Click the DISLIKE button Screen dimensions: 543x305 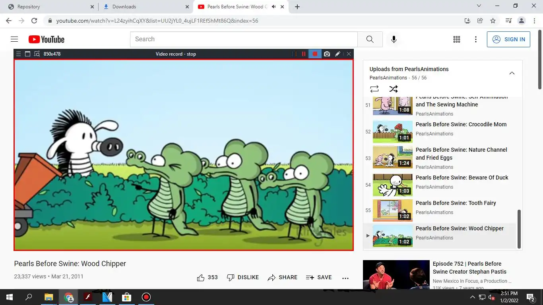point(242,278)
